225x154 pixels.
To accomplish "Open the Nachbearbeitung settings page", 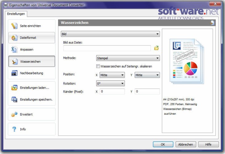I will click(32, 73).
